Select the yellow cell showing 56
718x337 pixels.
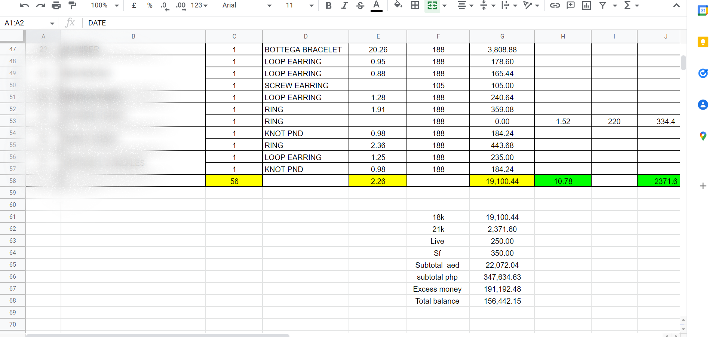click(x=234, y=181)
